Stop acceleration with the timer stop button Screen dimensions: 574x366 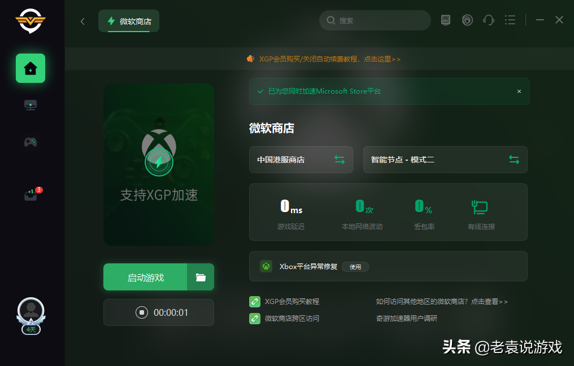[142, 312]
